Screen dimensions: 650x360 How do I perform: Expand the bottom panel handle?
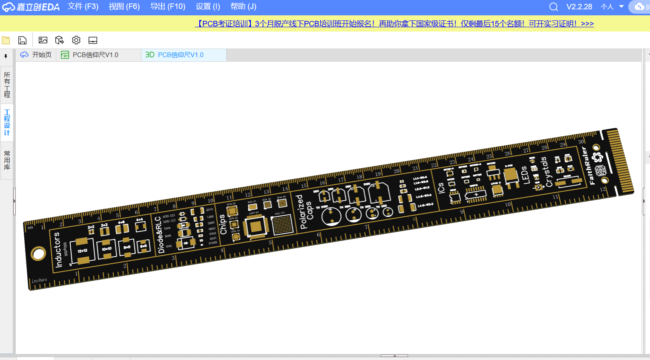click(x=394, y=355)
